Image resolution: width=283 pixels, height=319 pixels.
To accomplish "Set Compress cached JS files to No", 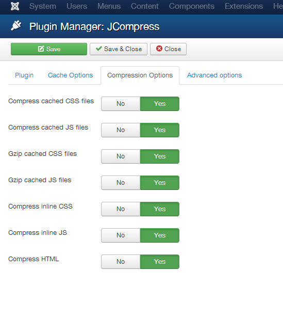I will pos(121,130).
